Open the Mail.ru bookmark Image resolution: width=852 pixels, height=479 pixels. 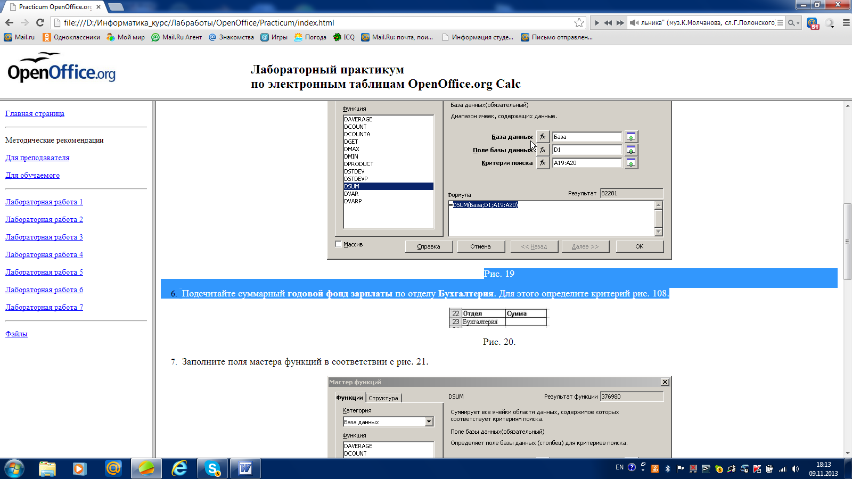click(19, 37)
